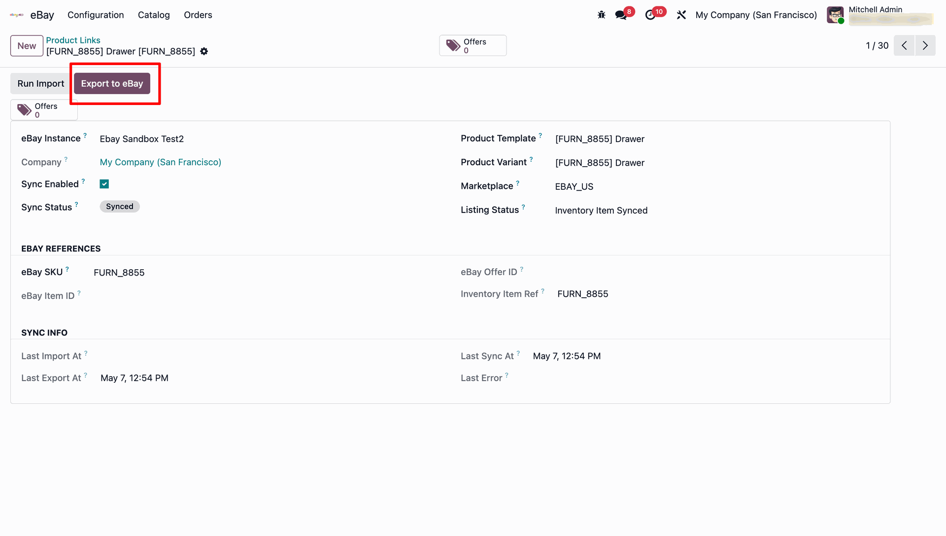946x536 pixels.
Task: Open conversations with 8 unread messages
Action: [x=621, y=15]
